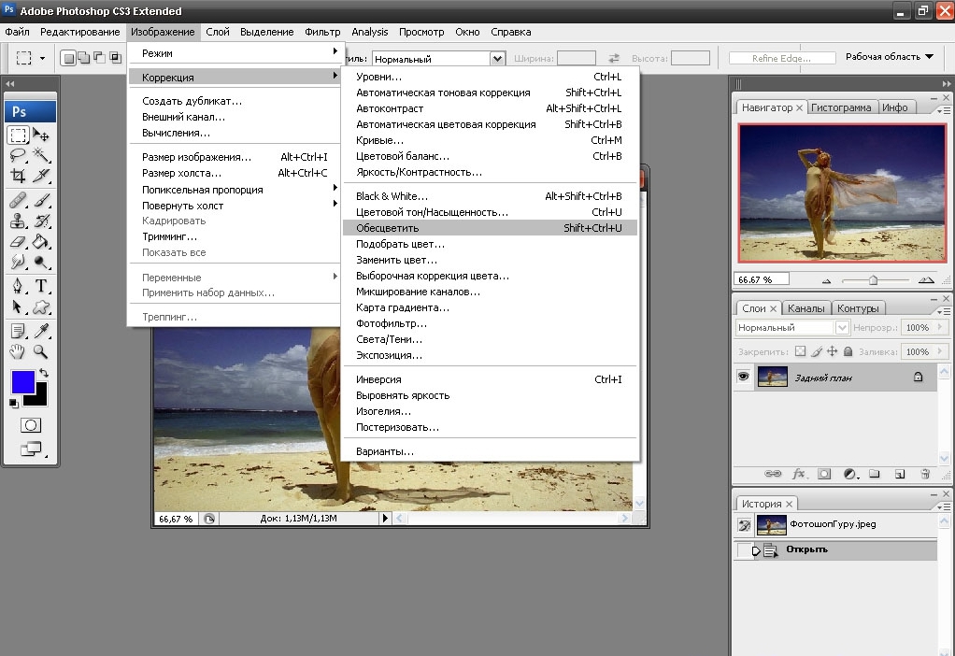This screenshot has height=656, width=955.
Task: Choose the Zoom magnifier tool
Action: [x=41, y=351]
